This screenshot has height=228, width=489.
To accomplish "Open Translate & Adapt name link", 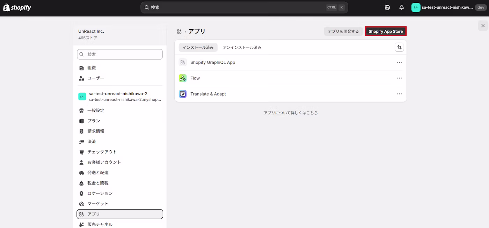I will click(208, 94).
